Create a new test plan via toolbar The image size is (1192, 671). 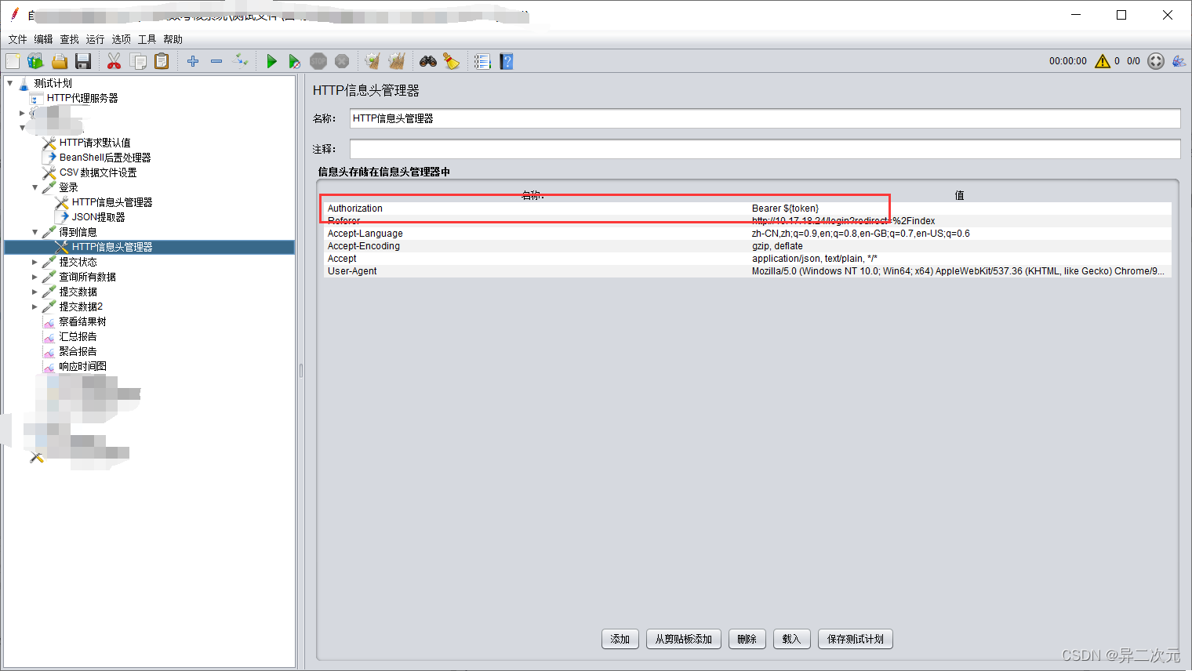click(13, 61)
